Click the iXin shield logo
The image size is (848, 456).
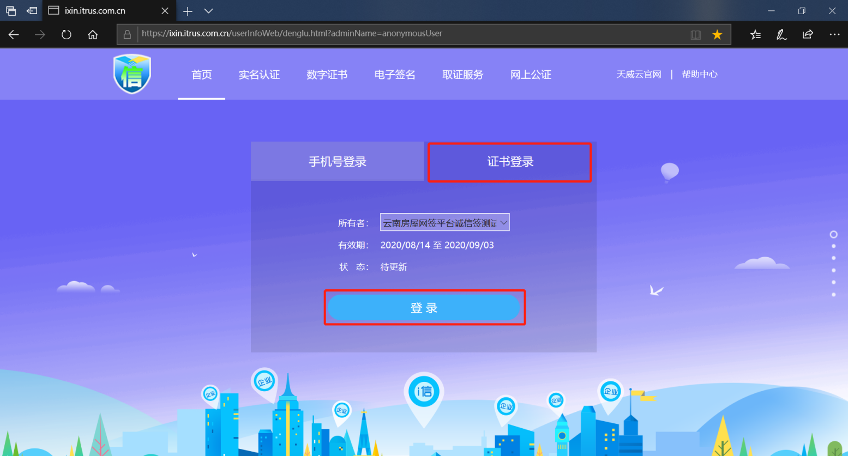pyautogui.click(x=132, y=74)
